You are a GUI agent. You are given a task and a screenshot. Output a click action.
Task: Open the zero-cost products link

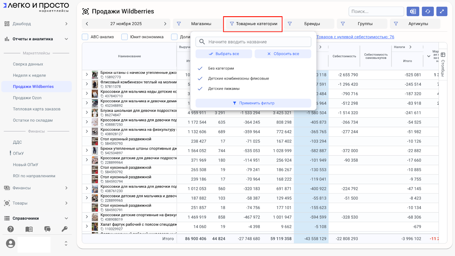(x=355, y=37)
